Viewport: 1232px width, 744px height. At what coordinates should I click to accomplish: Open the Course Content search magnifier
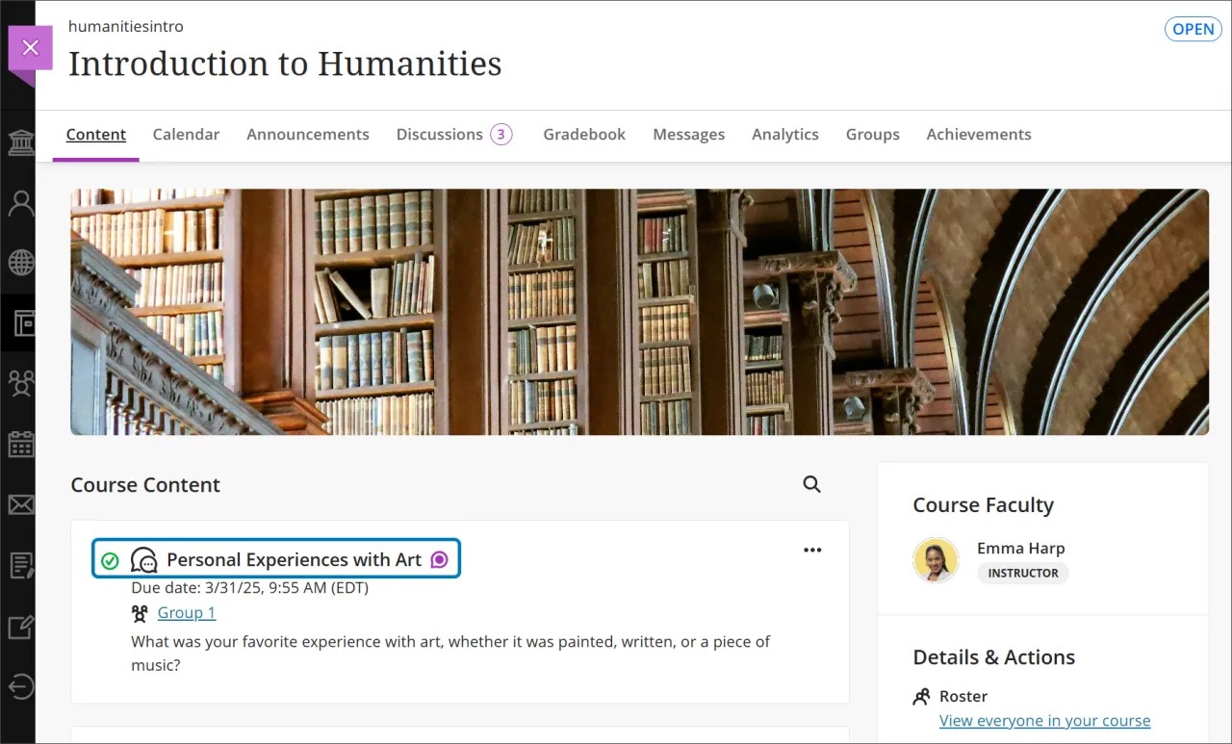(811, 484)
